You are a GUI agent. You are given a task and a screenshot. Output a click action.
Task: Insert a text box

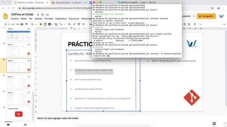45,24
